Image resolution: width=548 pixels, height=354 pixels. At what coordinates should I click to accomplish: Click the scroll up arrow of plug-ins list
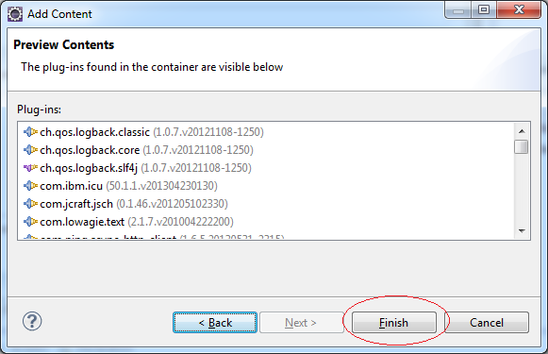(x=522, y=131)
